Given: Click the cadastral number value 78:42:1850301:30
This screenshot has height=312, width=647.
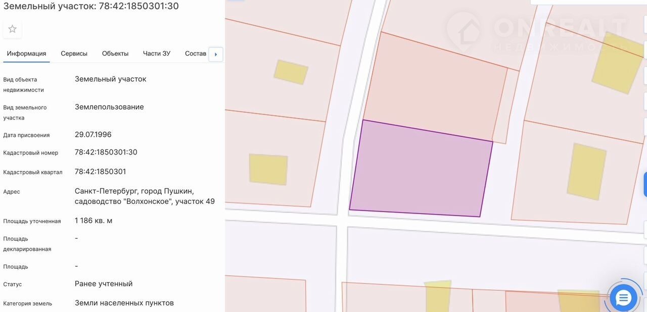Looking at the screenshot, I should coord(106,152).
